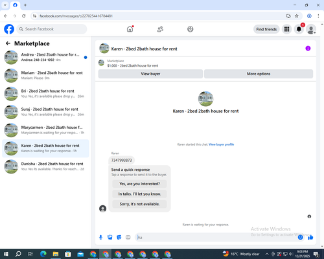The height and width of the screenshot is (259, 324).
Task: Choose a GIF icon in composer
Action: [x=128, y=238]
